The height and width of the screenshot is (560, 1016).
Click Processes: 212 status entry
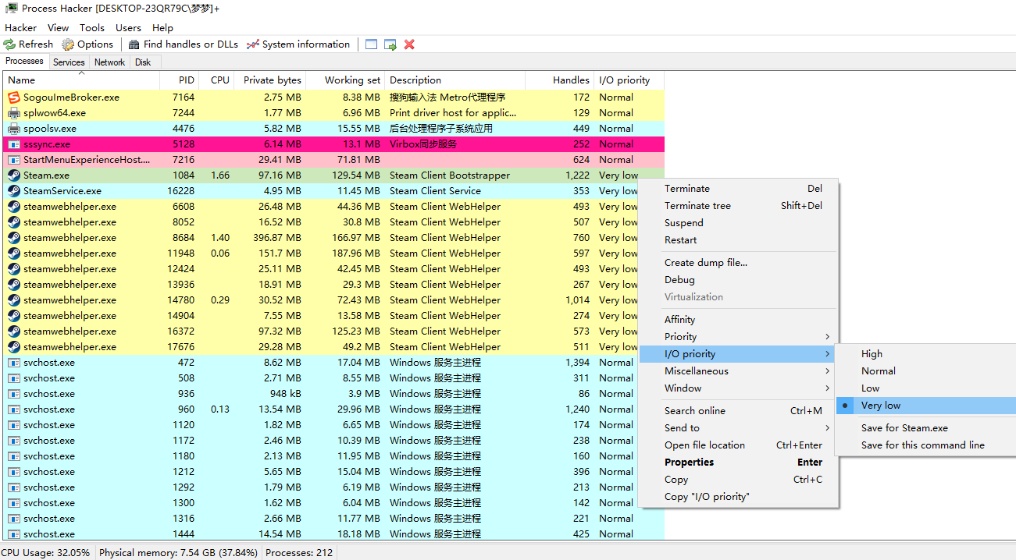click(299, 553)
